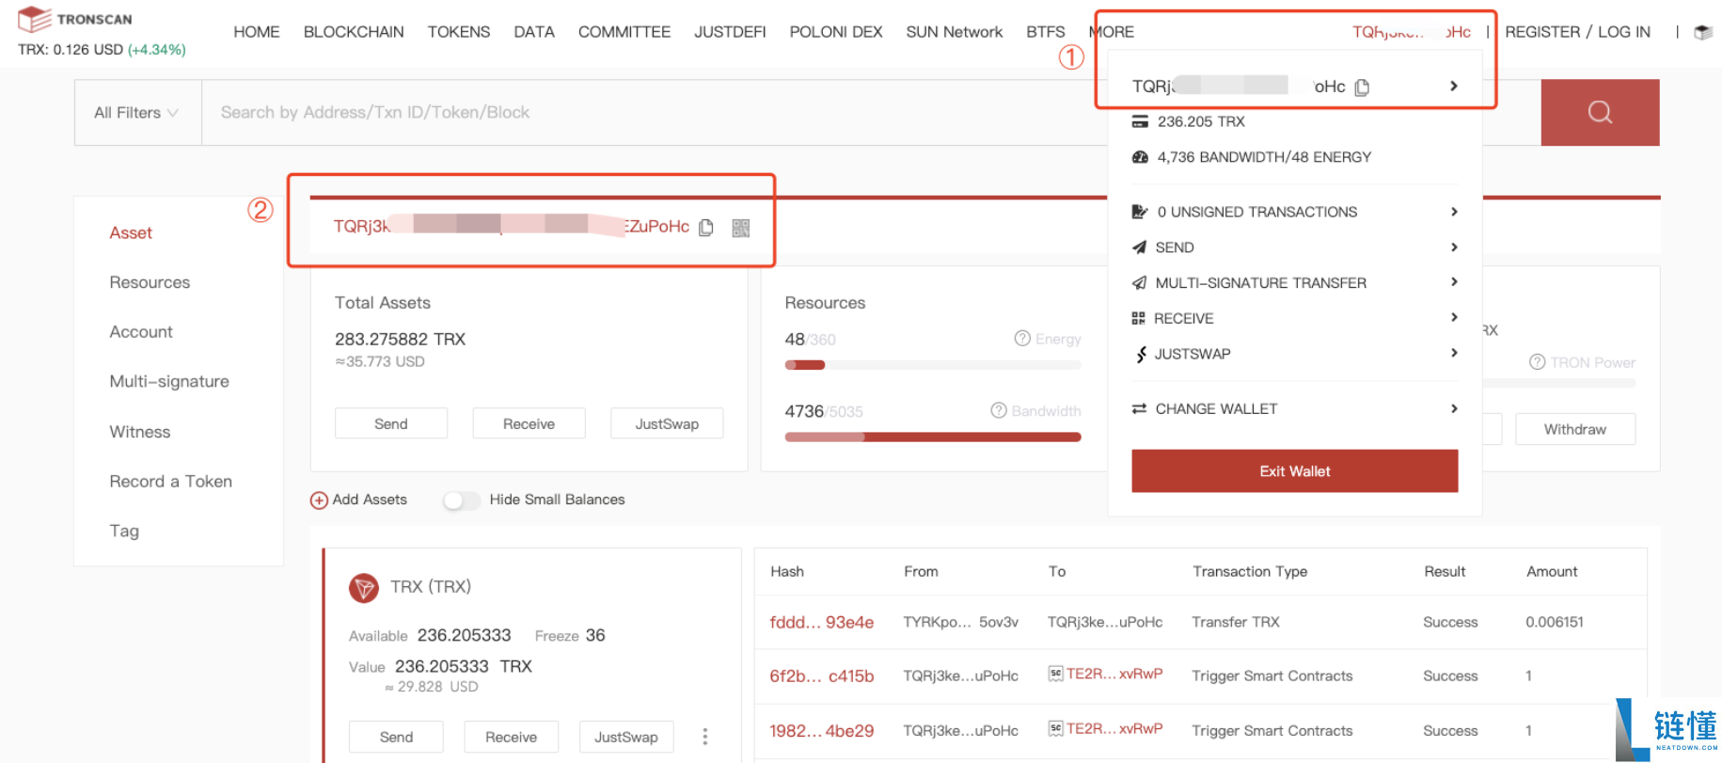Click the Bandwidth help question icon

coord(999,410)
